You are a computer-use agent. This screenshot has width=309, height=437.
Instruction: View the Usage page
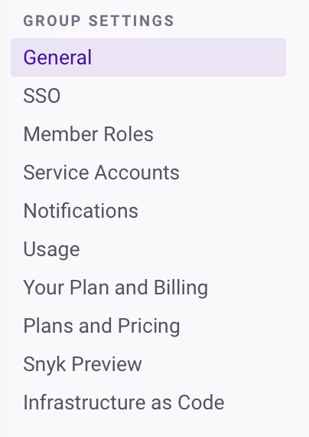(148, 249)
